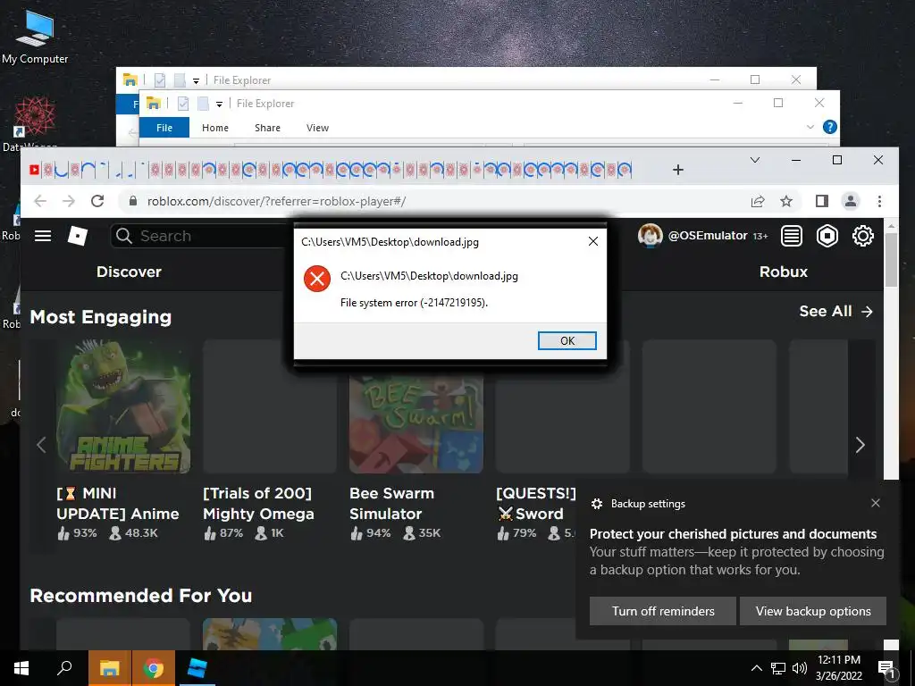Image resolution: width=915 pixels, height=686 pixels.
Task: Click the Roblox page vertical scrollbar
Action: [891, 260]
